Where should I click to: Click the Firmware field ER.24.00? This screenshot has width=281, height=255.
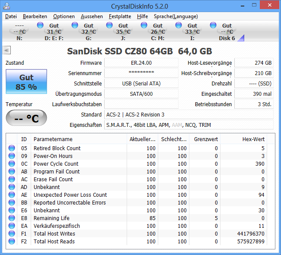[x=141, y=63]
